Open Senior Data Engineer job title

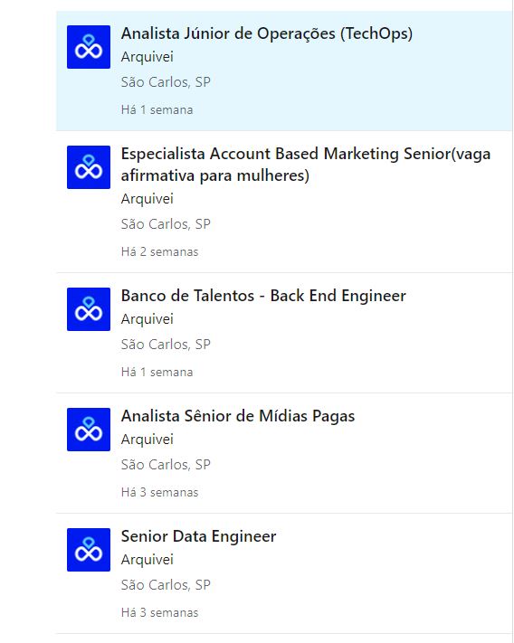pos(198,536)
